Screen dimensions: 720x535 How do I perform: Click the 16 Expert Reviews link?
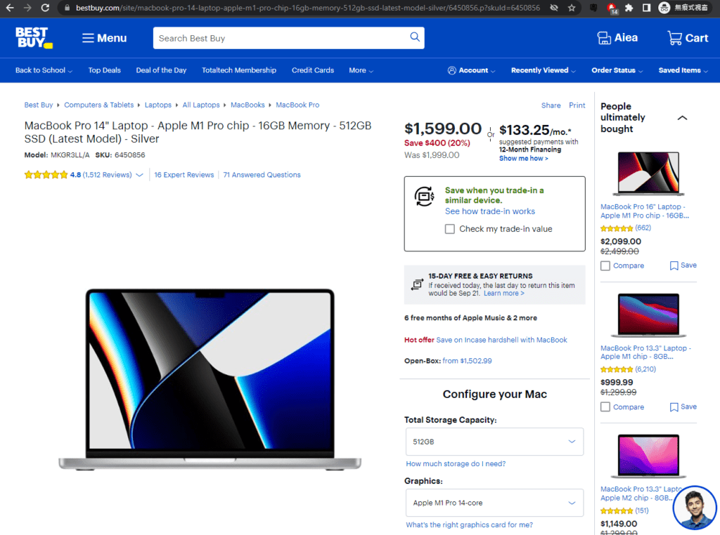[x=184, y=175]
